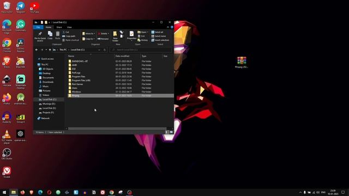Screen dimensions: 349x196
Task: Collapse the ribbon with chevron
Action: pyautogui.click(x=168, y=27)
